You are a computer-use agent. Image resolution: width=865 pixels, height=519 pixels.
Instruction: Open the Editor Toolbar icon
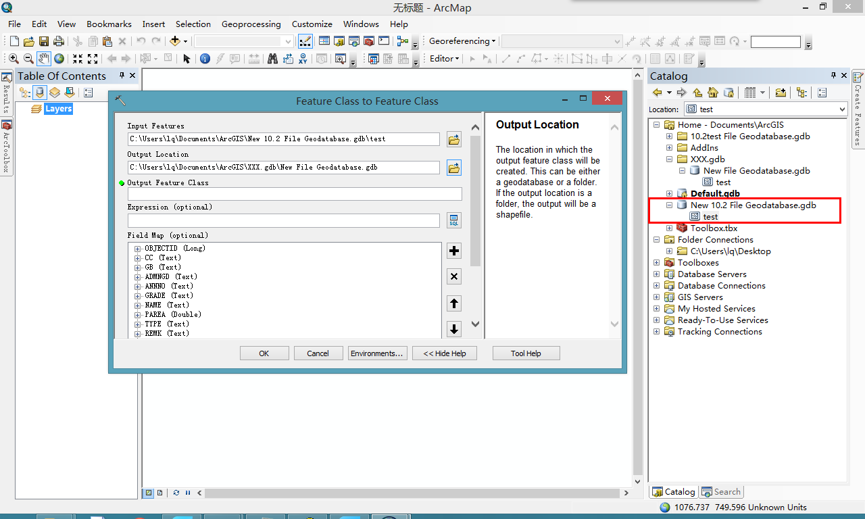tap(305, 41)
